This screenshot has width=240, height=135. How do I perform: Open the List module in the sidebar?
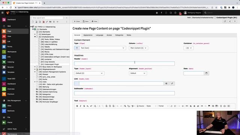coord(15,42)
